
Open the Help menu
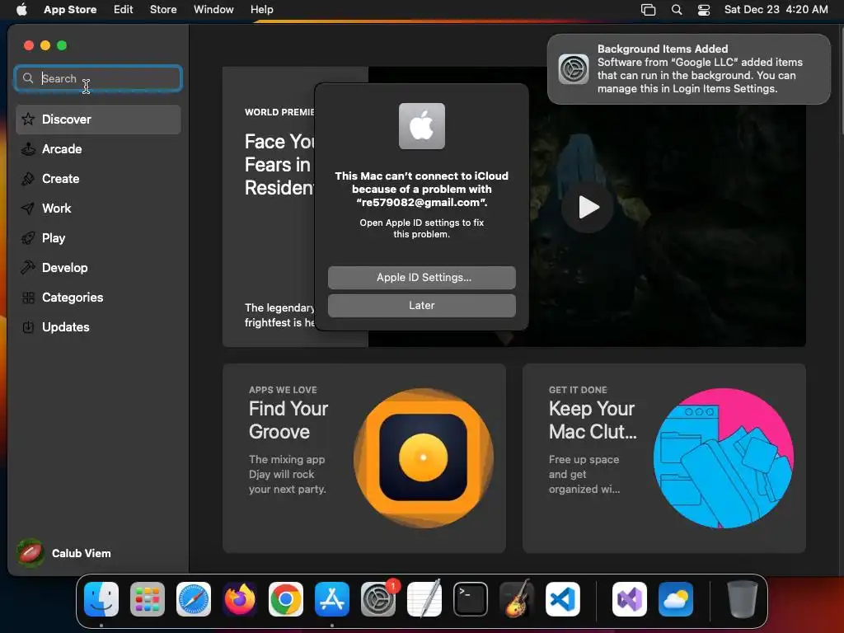(x=261, y=9)
